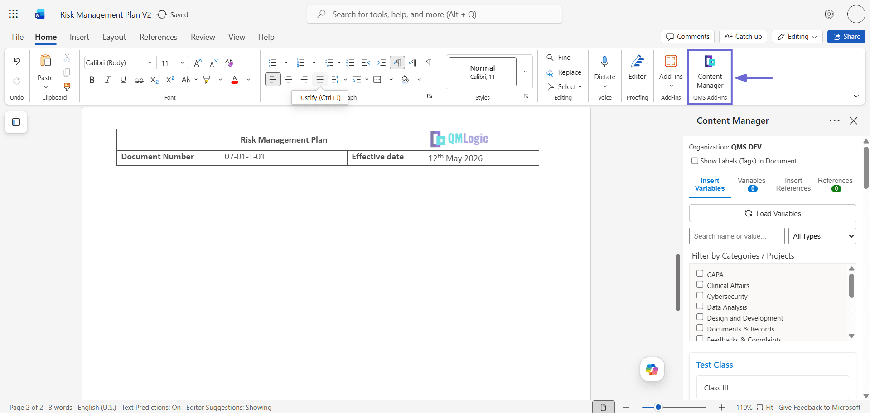Open the Editing mode dropdown
The image size is (870, 413).
[x=797, y=37]
